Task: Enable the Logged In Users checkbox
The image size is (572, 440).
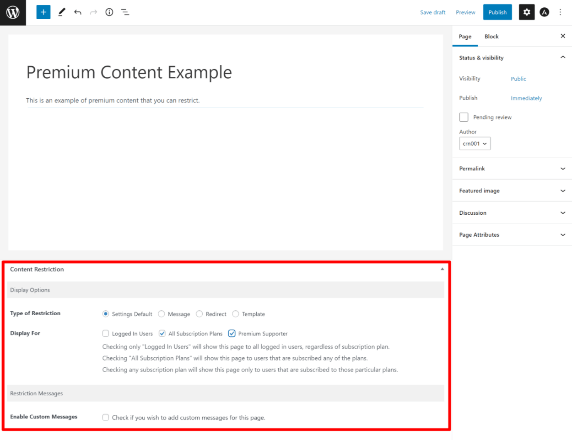Action: tap(106, 334)
